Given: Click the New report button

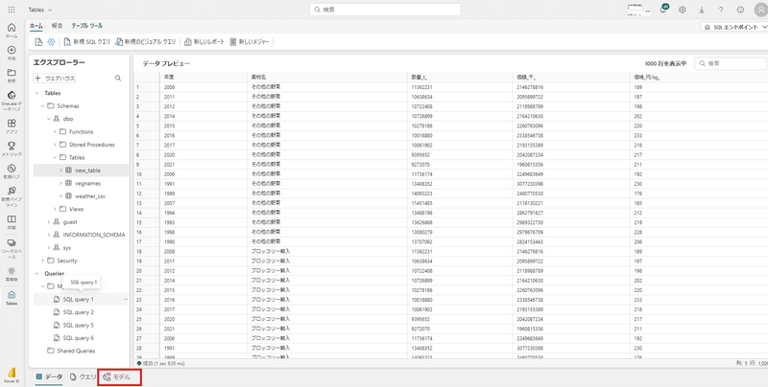Looking at the screenshot, I should [204, 42].
